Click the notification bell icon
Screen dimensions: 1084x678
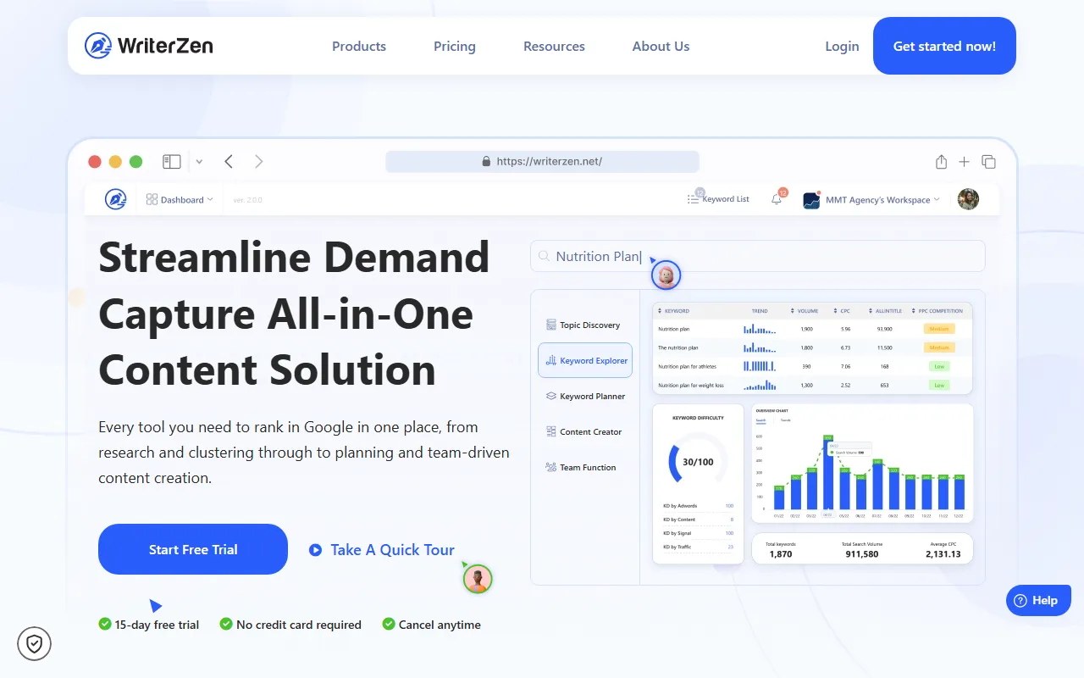click(777, 199)
